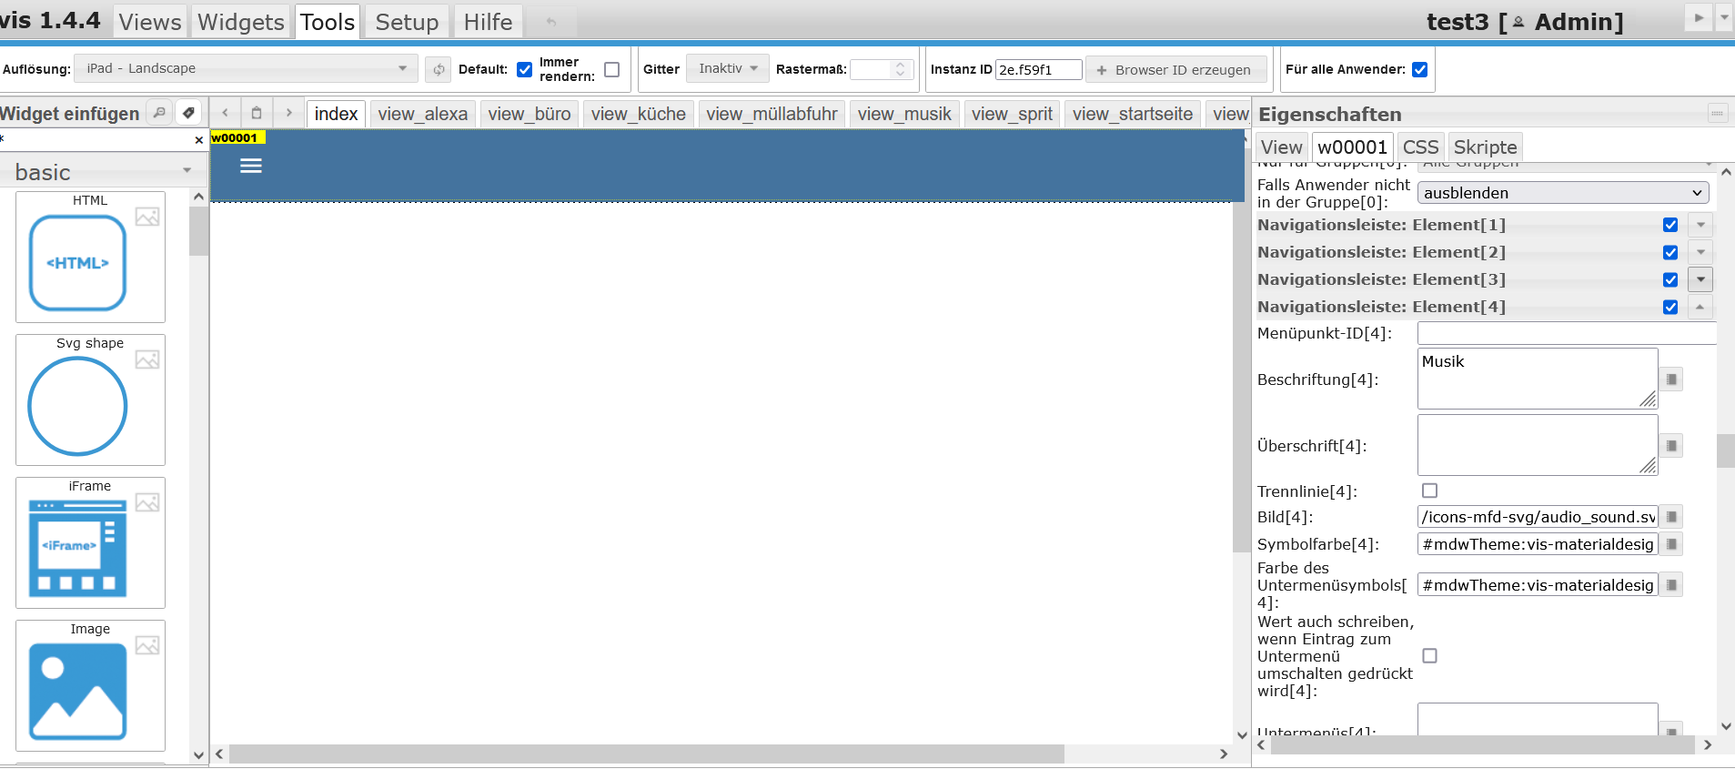Screen dimensions: 1735x769
Task: Click the canvas horizontal scrollbar
Action: click(646, 754)
